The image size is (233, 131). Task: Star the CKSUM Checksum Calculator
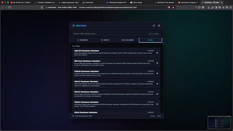pos(157,73)
